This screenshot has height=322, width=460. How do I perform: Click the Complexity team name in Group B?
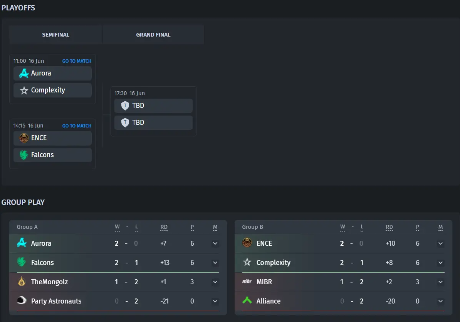pos(273,263)
